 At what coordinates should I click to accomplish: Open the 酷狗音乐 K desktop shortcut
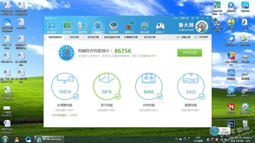point(231,7)
